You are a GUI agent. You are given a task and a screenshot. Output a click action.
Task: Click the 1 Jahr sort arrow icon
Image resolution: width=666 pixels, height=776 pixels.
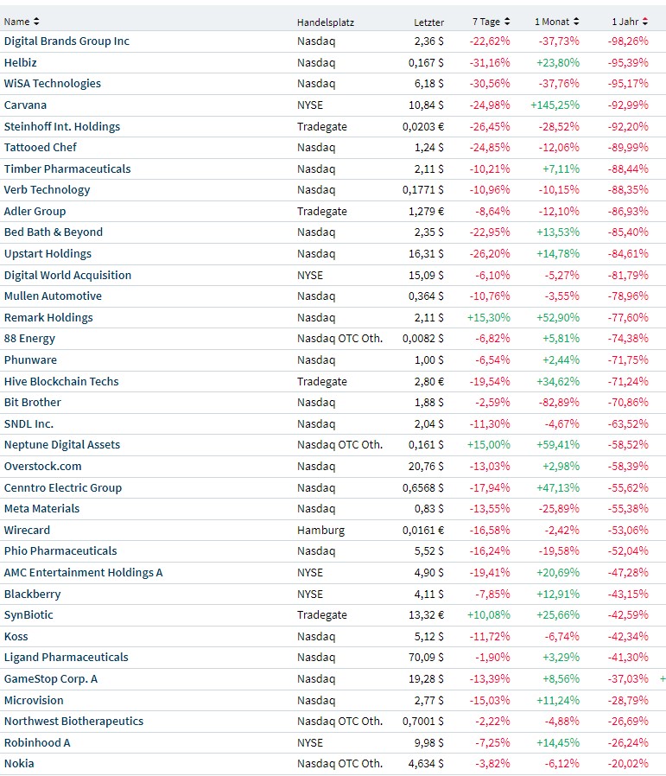click(x=646, y=22)
